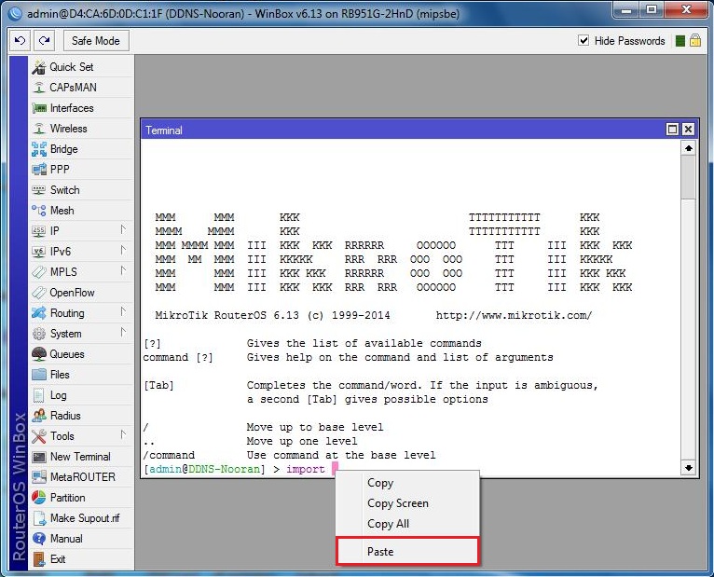The width and height of the screenshot is (714, 577).
Task: Expand the Routing submenu arrow
Action: click(123, 311)
